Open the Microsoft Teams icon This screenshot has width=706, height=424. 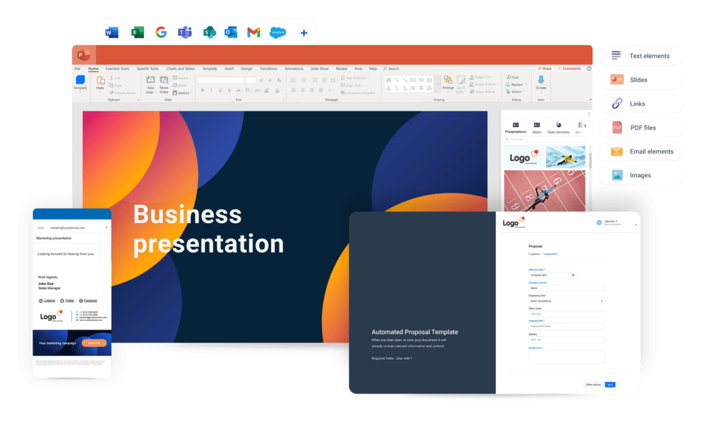click(185, 32)
